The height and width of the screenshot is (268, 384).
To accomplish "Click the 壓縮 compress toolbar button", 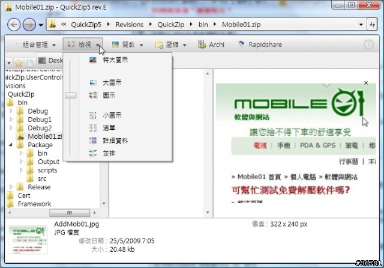I will [x=167, y=44].
